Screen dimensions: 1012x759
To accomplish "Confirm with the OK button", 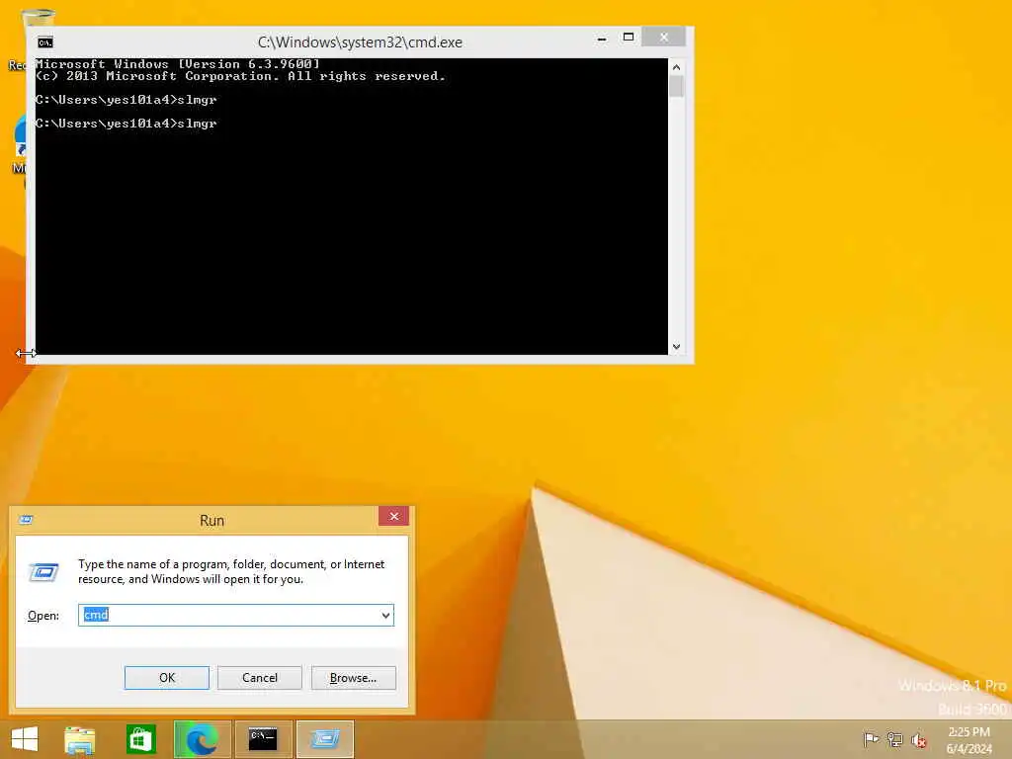I will [x=166, y=678].
